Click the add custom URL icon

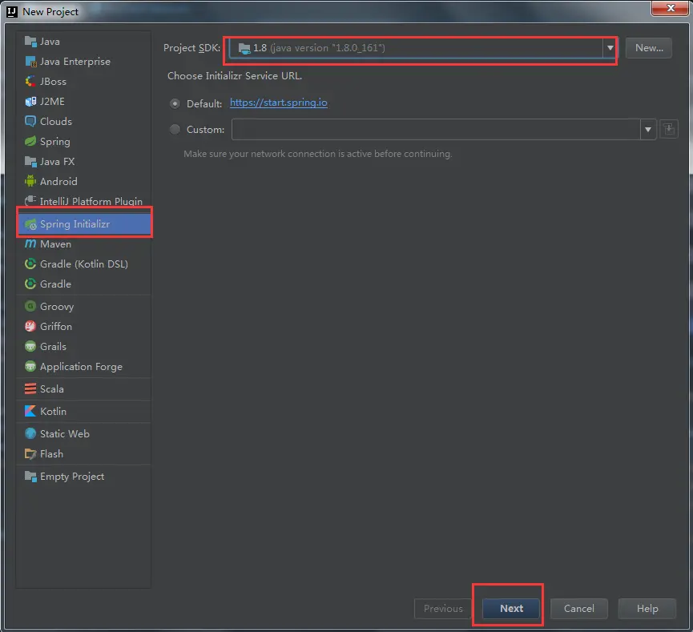coord(669,130)
